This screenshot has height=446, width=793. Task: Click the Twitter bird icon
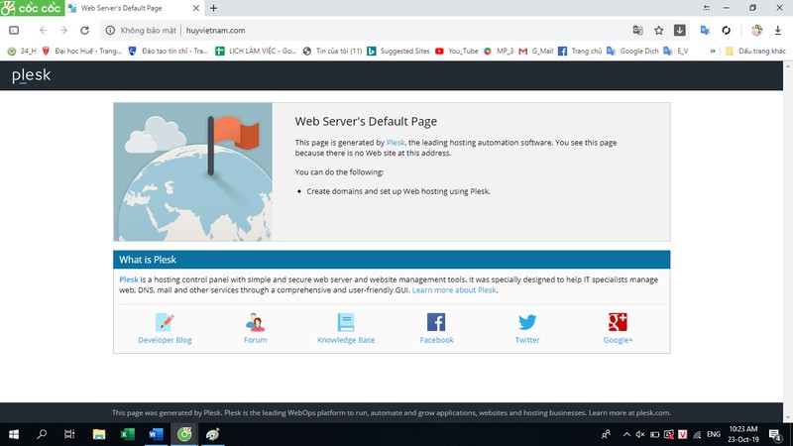click(x=527, y=322)
